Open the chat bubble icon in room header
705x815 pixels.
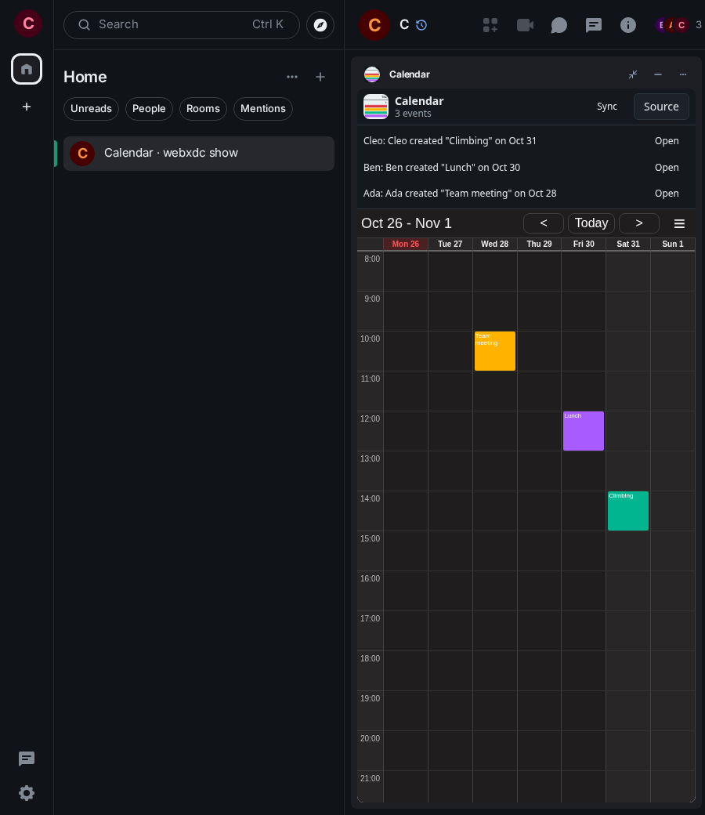pyautogui.click(x=559, y=25)
